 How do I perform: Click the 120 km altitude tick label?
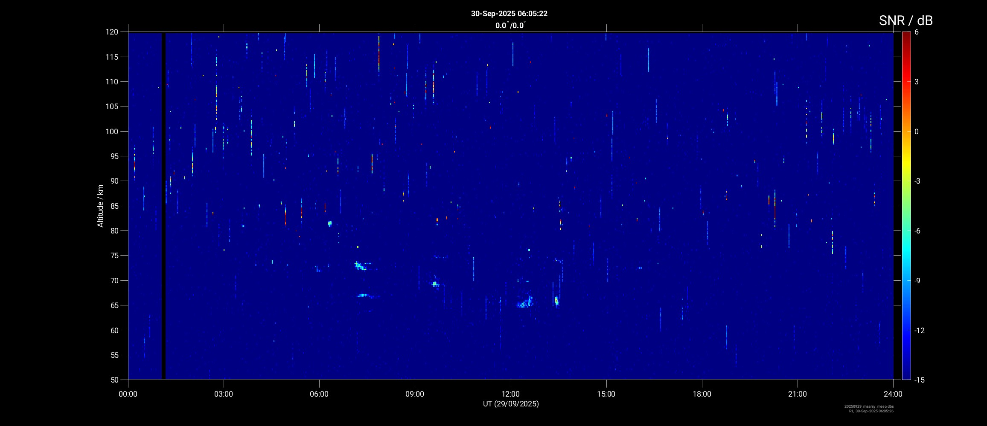(112, 32)
